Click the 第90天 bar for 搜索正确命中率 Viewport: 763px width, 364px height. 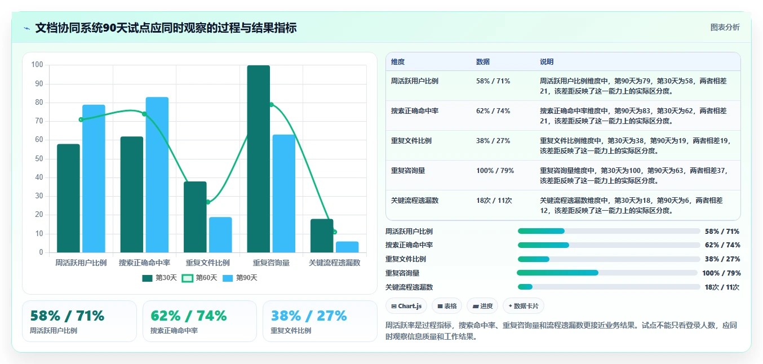click(x=157, y=175)
